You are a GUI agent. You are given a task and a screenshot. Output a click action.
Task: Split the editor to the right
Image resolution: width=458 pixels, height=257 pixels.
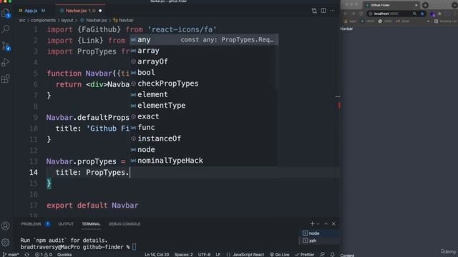coord(323,11)
